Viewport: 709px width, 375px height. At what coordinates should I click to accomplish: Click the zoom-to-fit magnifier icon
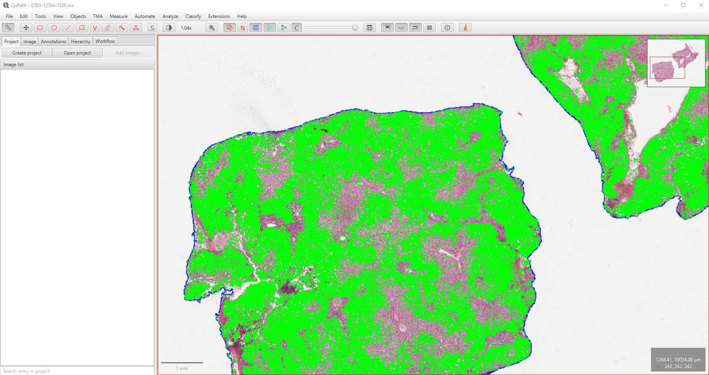click(x=212, y=28)
